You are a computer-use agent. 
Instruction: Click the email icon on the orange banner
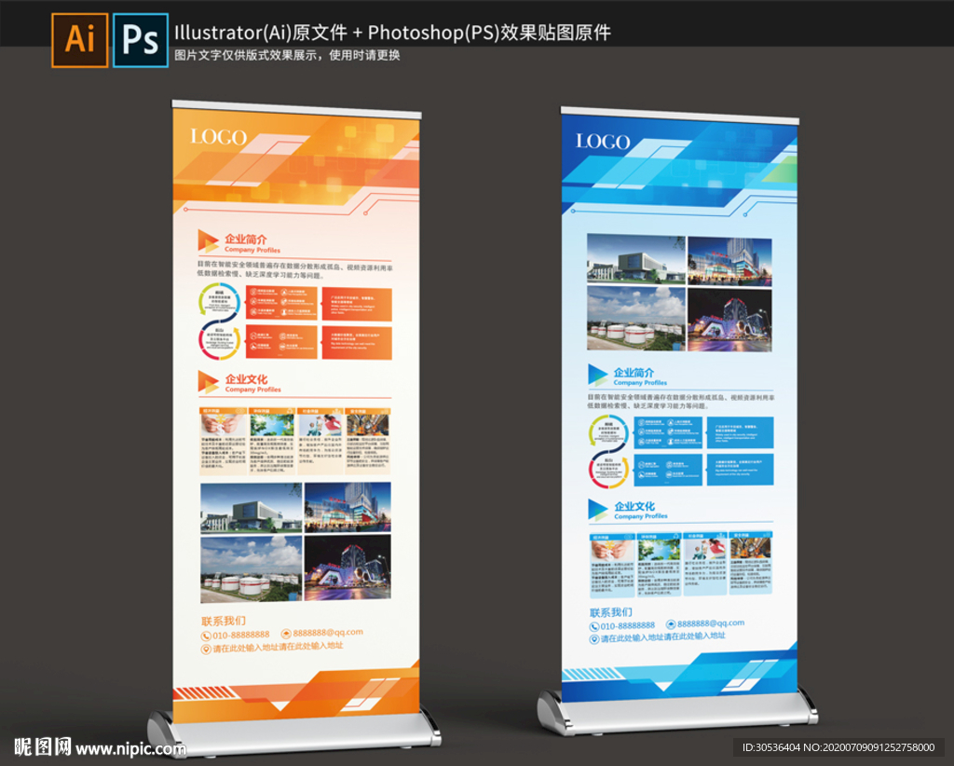[286, 634]
